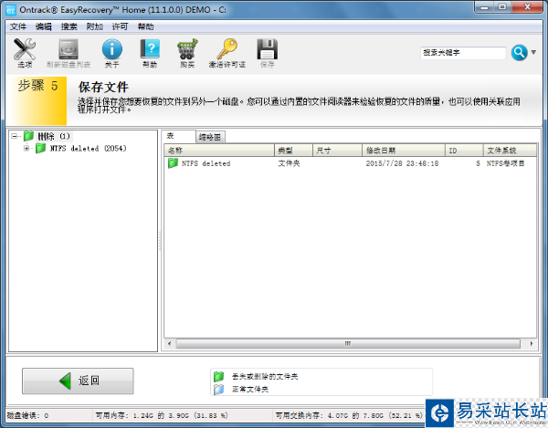Click the 购买 shopping cart icon
Screen dimensions: 548x428
pos(187,49)
